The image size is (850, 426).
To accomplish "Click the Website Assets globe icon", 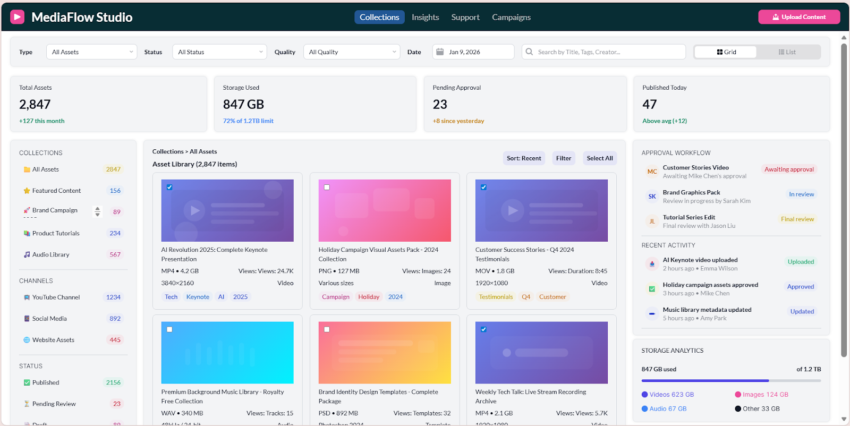I will tap(27, 340).
